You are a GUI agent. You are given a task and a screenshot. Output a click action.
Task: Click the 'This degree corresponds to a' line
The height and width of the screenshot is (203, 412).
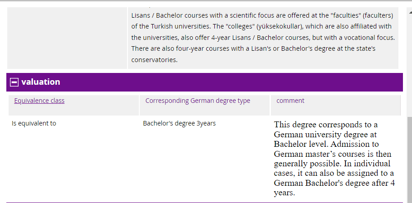pyautogui.click(x=326, y=125)
